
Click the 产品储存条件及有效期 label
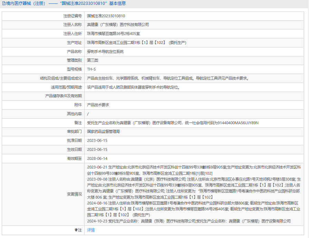pos(64,96)
